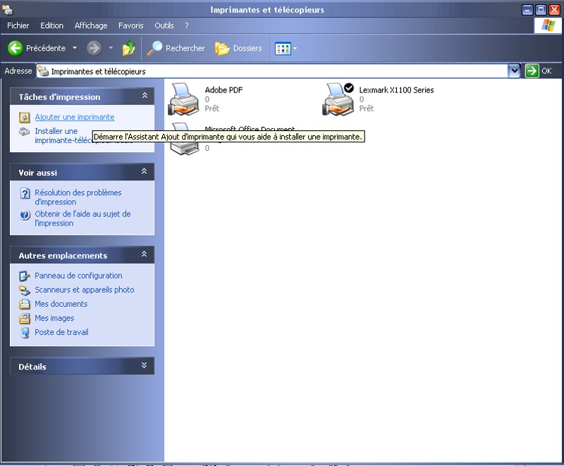Click the green Précédente back arrow icon

point(16,48)
